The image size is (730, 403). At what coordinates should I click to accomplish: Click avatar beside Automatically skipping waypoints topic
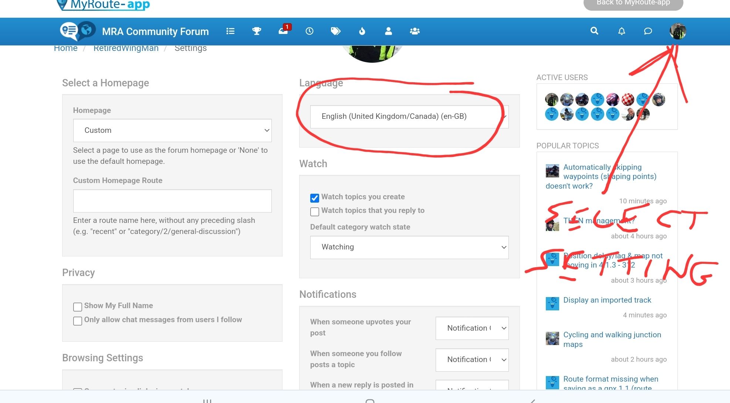point(552,171)
